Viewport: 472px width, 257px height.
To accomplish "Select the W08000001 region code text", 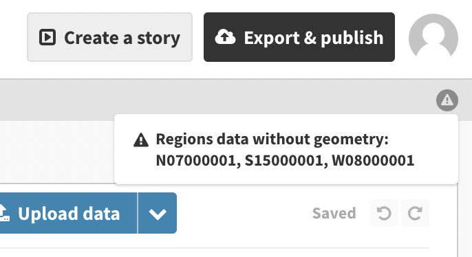I will click(373, 161).
